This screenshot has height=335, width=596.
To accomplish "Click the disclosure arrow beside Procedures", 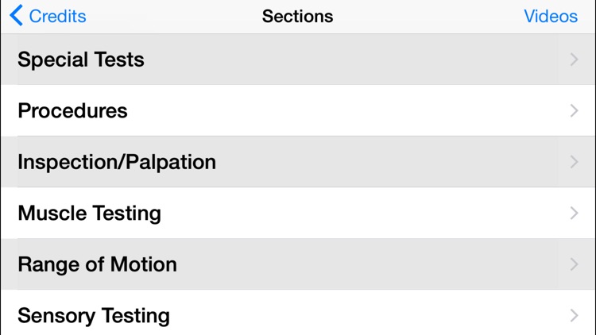I will (x=574, y=110).
